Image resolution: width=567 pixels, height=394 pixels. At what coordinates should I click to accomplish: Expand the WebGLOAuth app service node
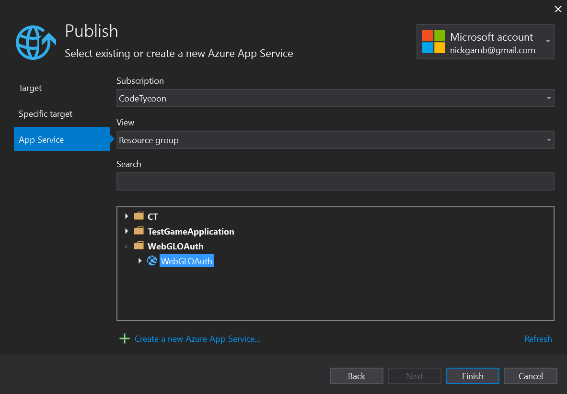(140, 261)
